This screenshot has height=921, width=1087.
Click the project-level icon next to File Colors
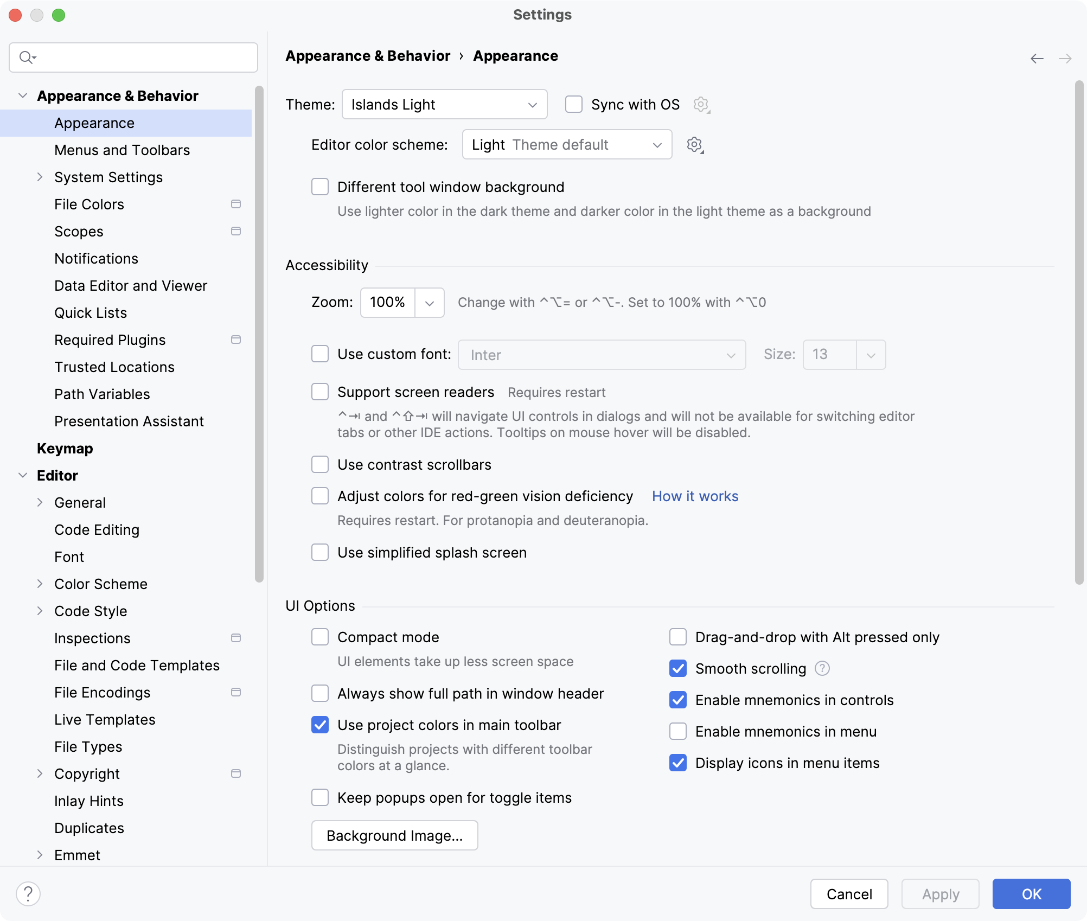(236, 204)
